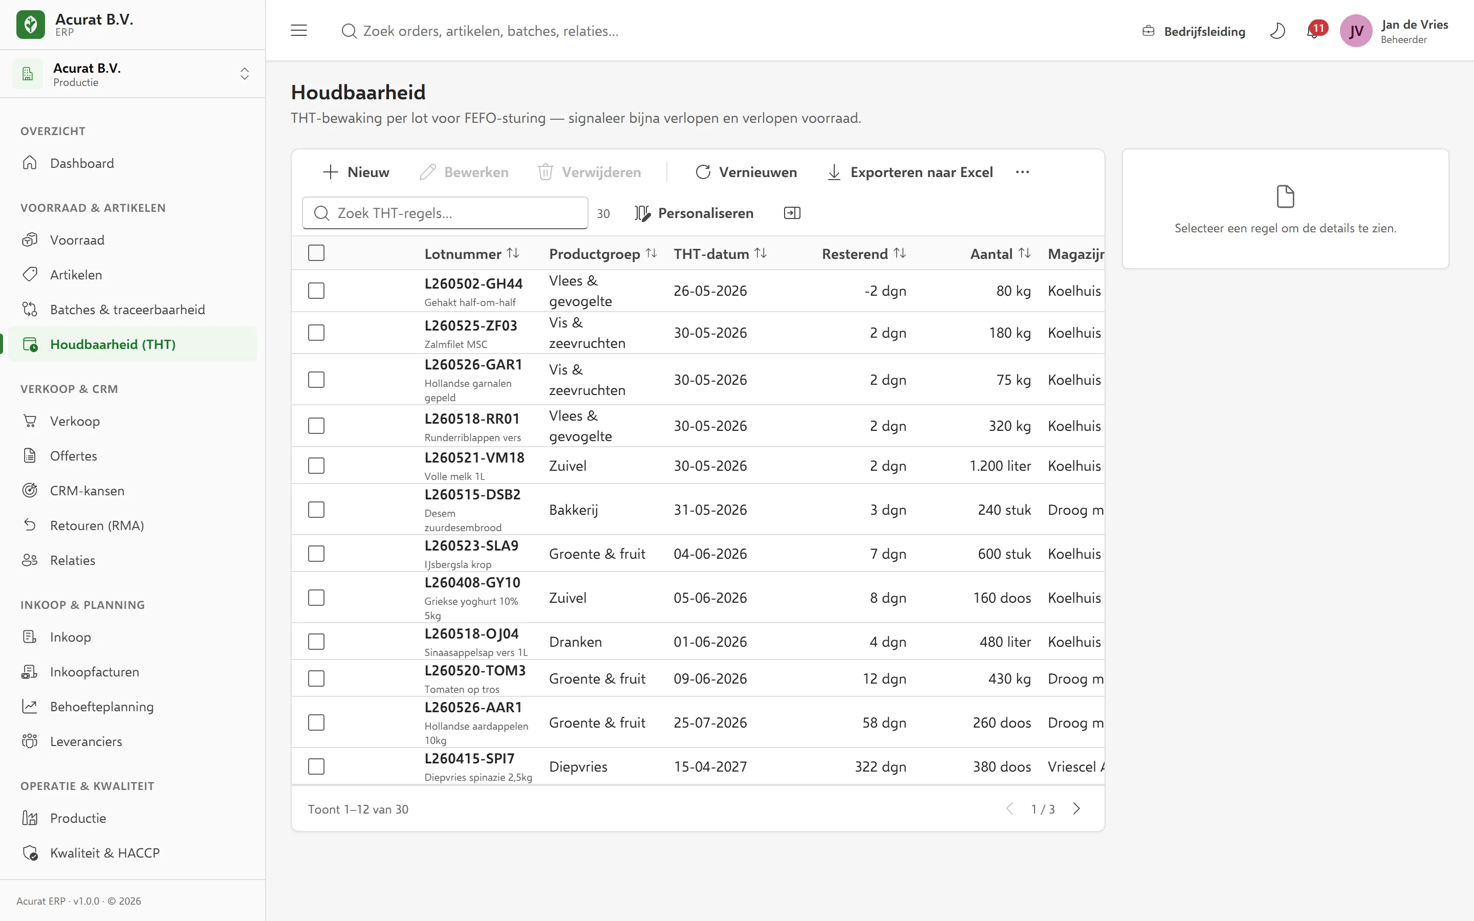Sort by Lotnummer column arrows
Image resolution: width=1474 pixels, height=921 pixels.
513,253
